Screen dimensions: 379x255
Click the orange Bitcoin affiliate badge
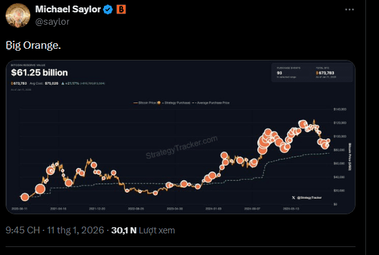(x=121, y=9)
